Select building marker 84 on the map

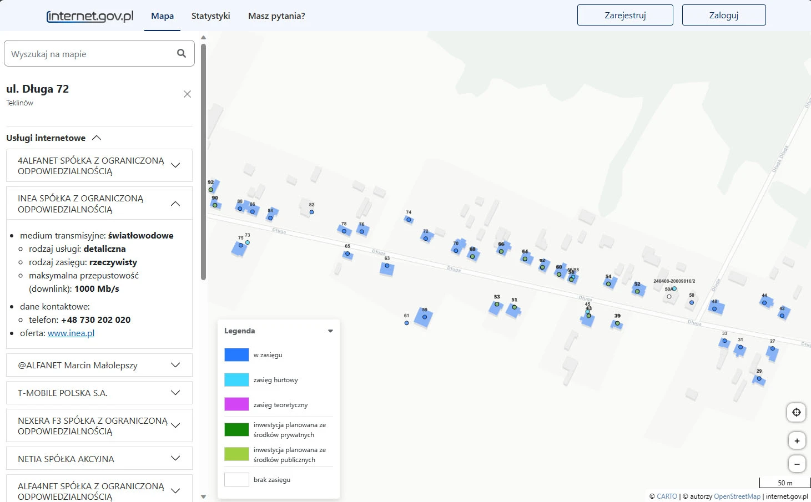270,218
